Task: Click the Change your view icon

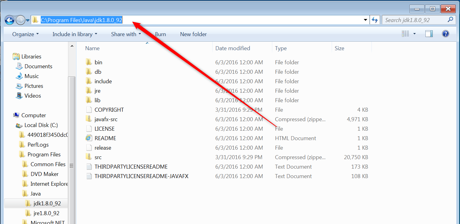Action: coord(405,34)
